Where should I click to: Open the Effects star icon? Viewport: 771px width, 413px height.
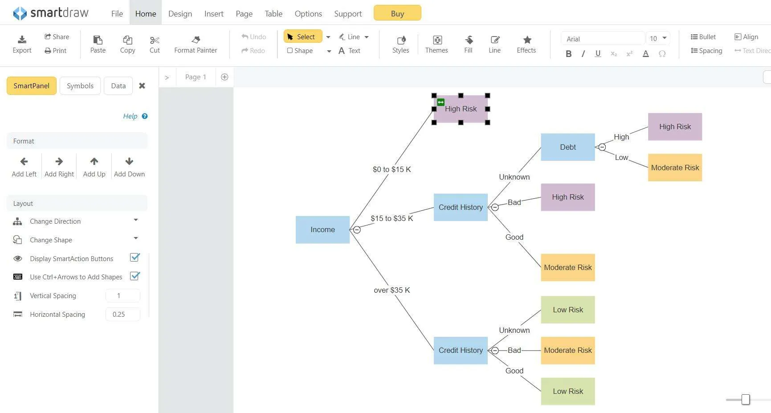[527, 40]
